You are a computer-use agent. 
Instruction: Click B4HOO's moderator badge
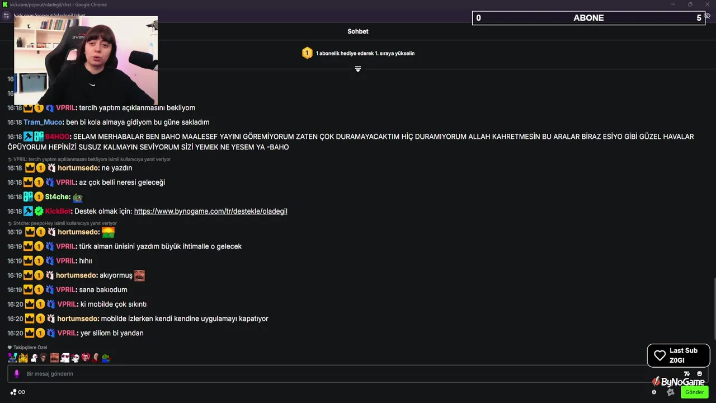click(28, 137)
